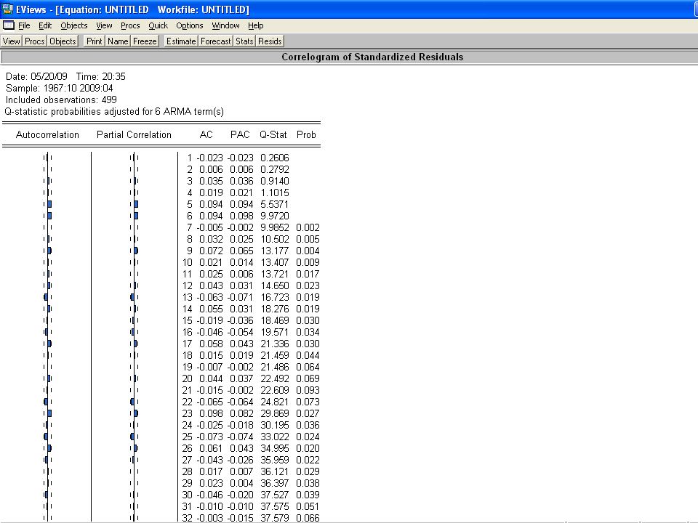698x523 pixels.
Task: Click the AC column header
Action: pos(206,135)
